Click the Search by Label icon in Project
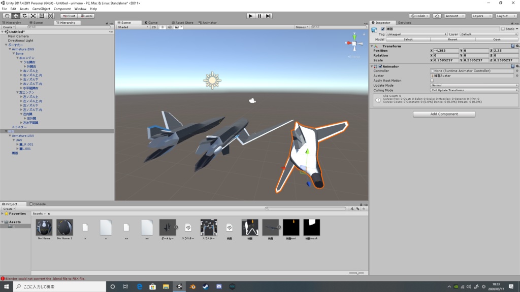The height and width of the screenshot is (292, 520). [x=358, y=209]
